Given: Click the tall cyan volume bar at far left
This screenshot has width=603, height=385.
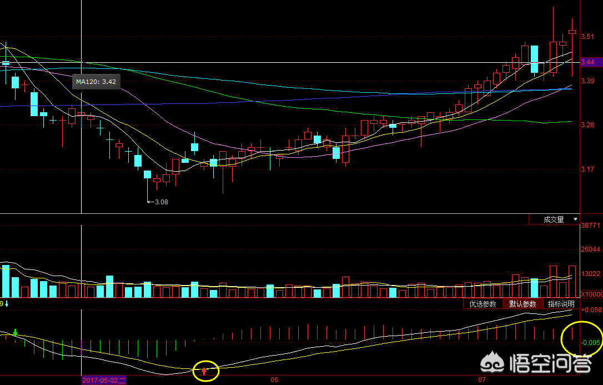Looking at the screenshot, I should (x=6, y=281).
